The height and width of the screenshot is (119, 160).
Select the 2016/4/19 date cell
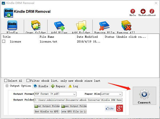point(89,42)
